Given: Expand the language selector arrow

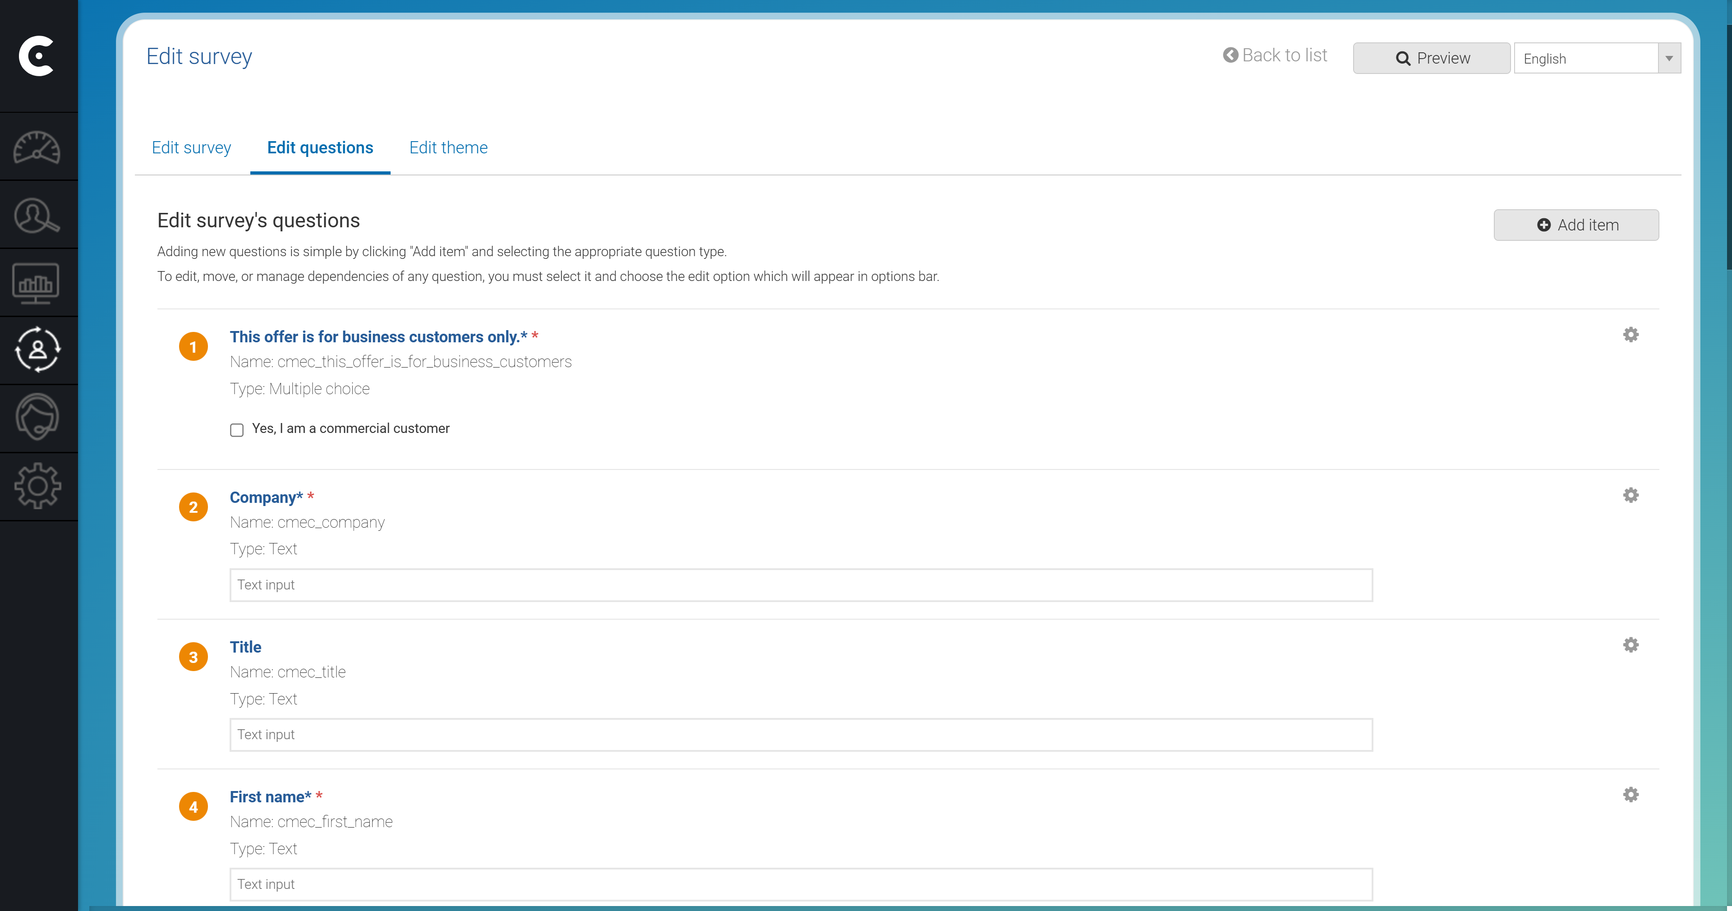Looking at the screenshot, I should pyautogui.click(x=1669, y=58).
